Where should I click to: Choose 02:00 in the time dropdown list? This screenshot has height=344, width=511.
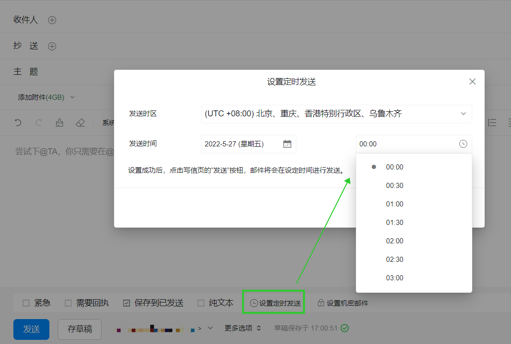(395, 241)
